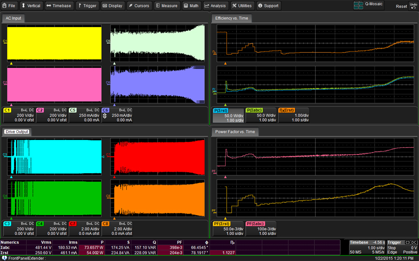Click the 73.6577 W power value
The width and height of the screenshot is (419, 261).
pyautogui.click(x=92, y=247)
